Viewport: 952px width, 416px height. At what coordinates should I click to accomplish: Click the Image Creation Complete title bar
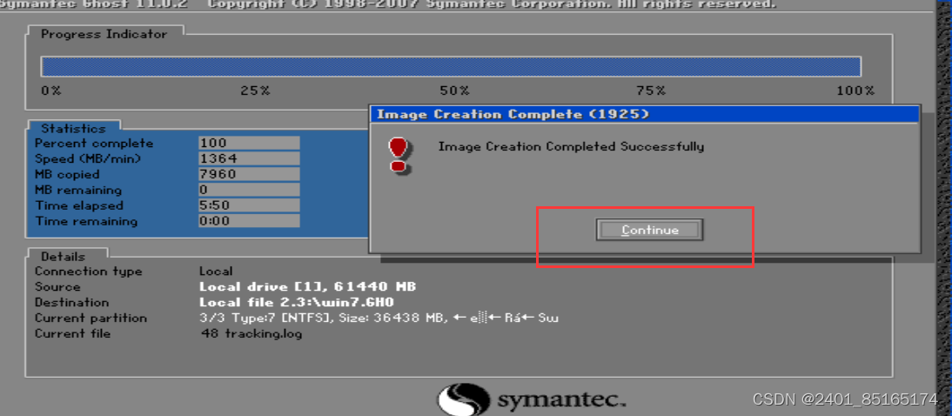[644, 113]
